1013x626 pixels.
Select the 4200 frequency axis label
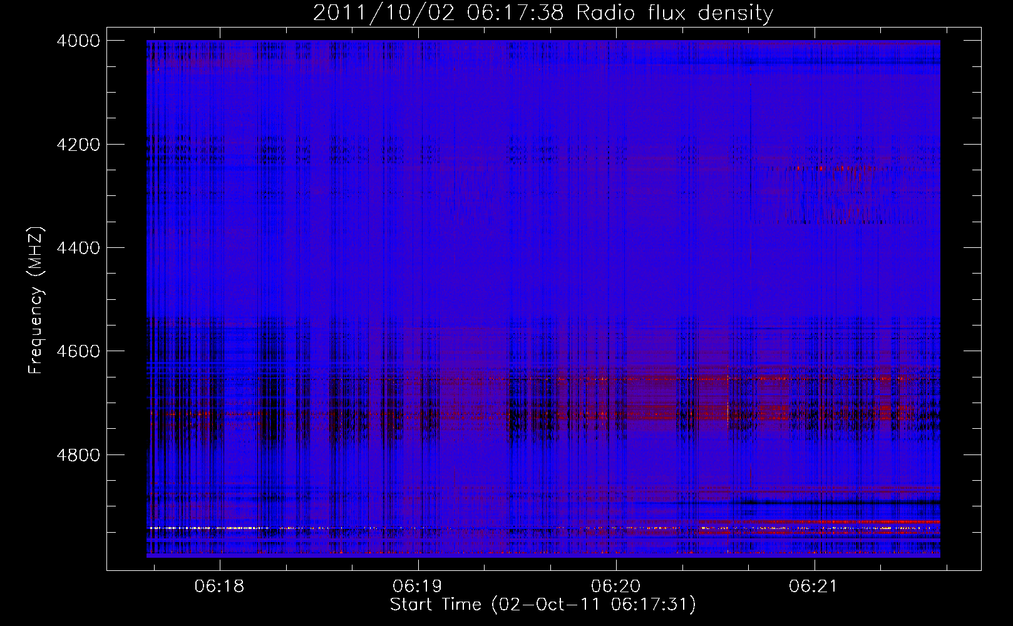click(78, 145)
